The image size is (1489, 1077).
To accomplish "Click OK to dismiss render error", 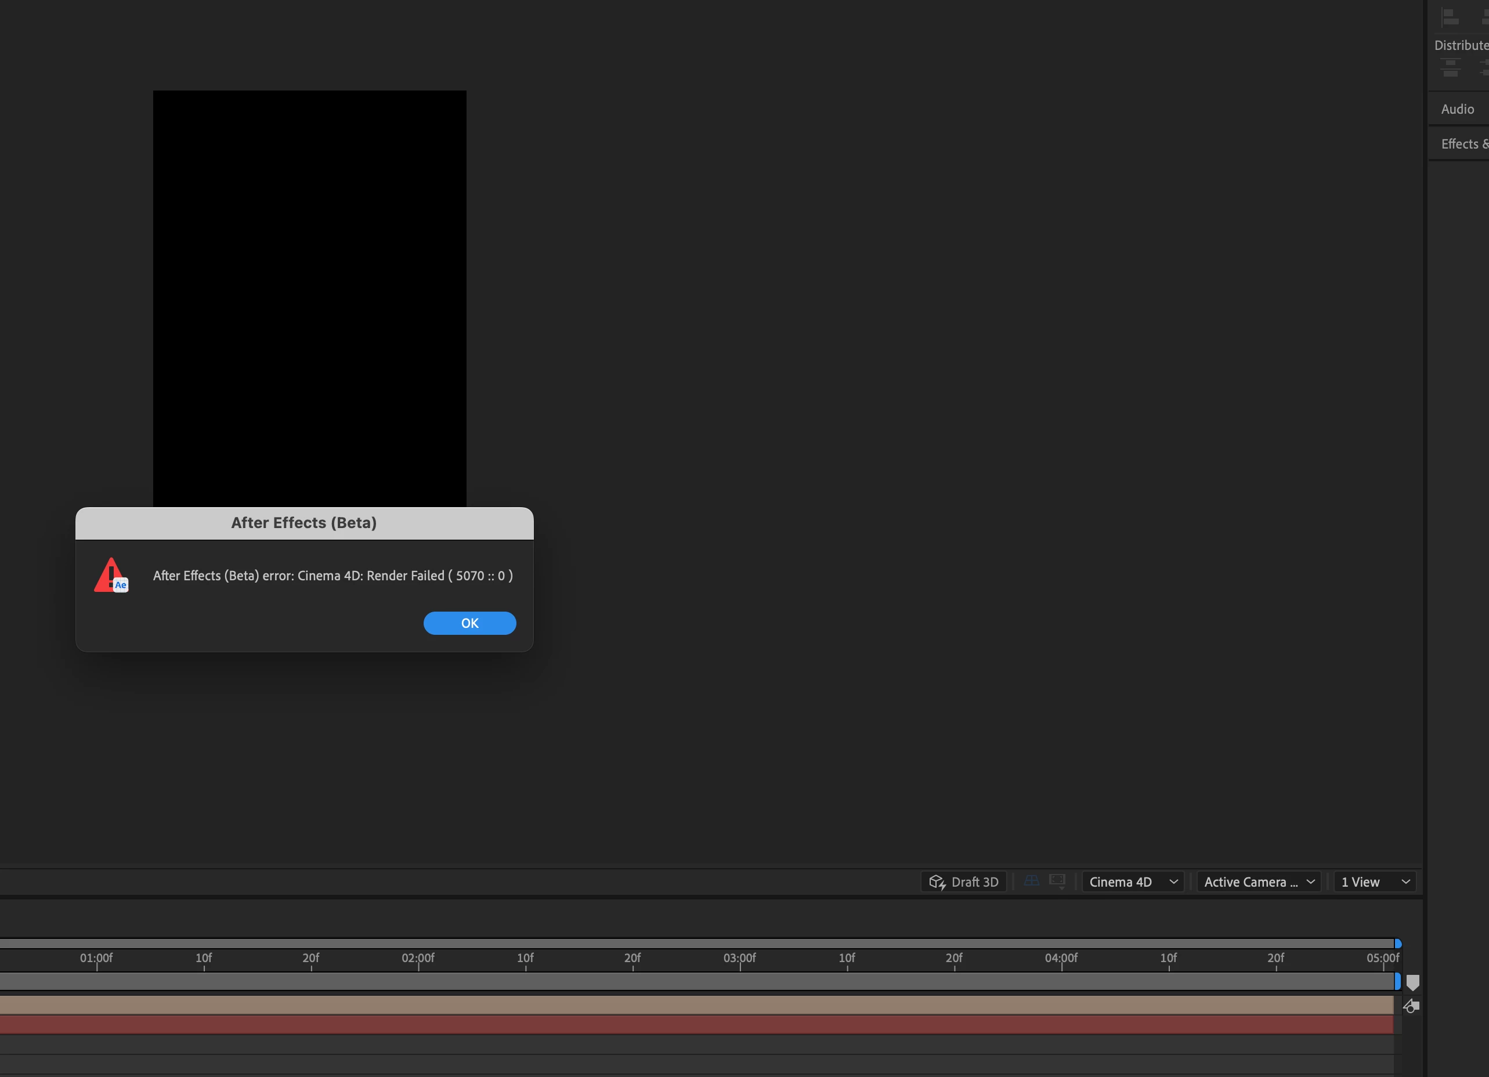I will click(x=469, y=623).
